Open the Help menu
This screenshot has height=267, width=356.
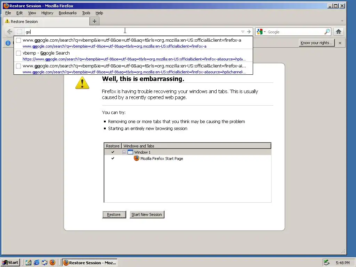tap(99, 13)
